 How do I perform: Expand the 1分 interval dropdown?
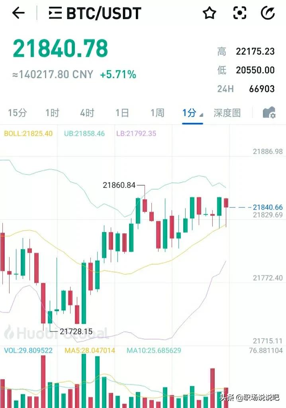click(192, 113)
